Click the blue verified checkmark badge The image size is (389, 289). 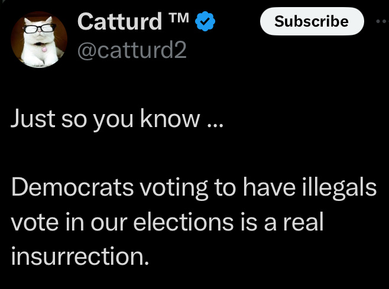pos(205,22)
